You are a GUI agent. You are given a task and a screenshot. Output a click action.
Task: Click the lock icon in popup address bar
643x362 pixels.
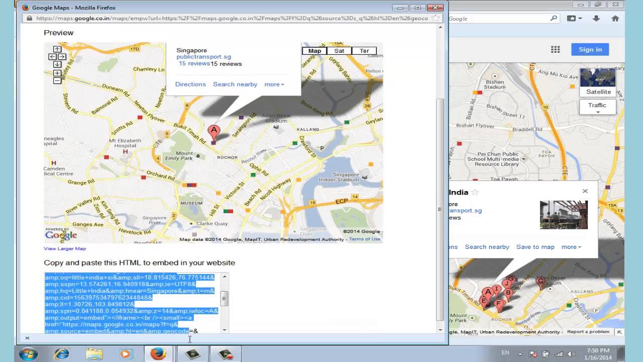(x=30, y=18)
